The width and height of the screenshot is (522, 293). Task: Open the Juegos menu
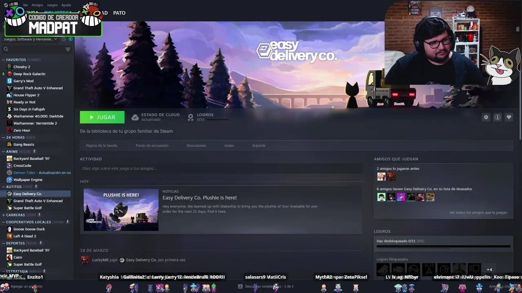click(x=52, y=5)
